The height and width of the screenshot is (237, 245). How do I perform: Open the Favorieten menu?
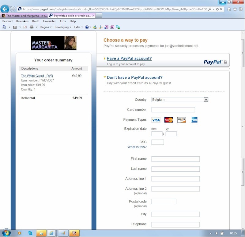click(50, 21)
